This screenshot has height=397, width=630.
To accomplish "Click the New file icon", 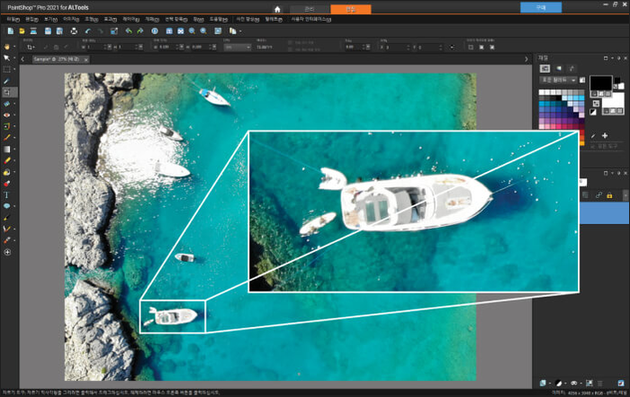I will tap(11, 31).
